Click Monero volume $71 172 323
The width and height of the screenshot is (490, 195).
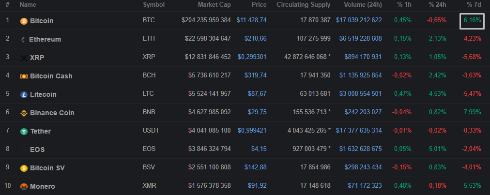[x=365, y=186]
